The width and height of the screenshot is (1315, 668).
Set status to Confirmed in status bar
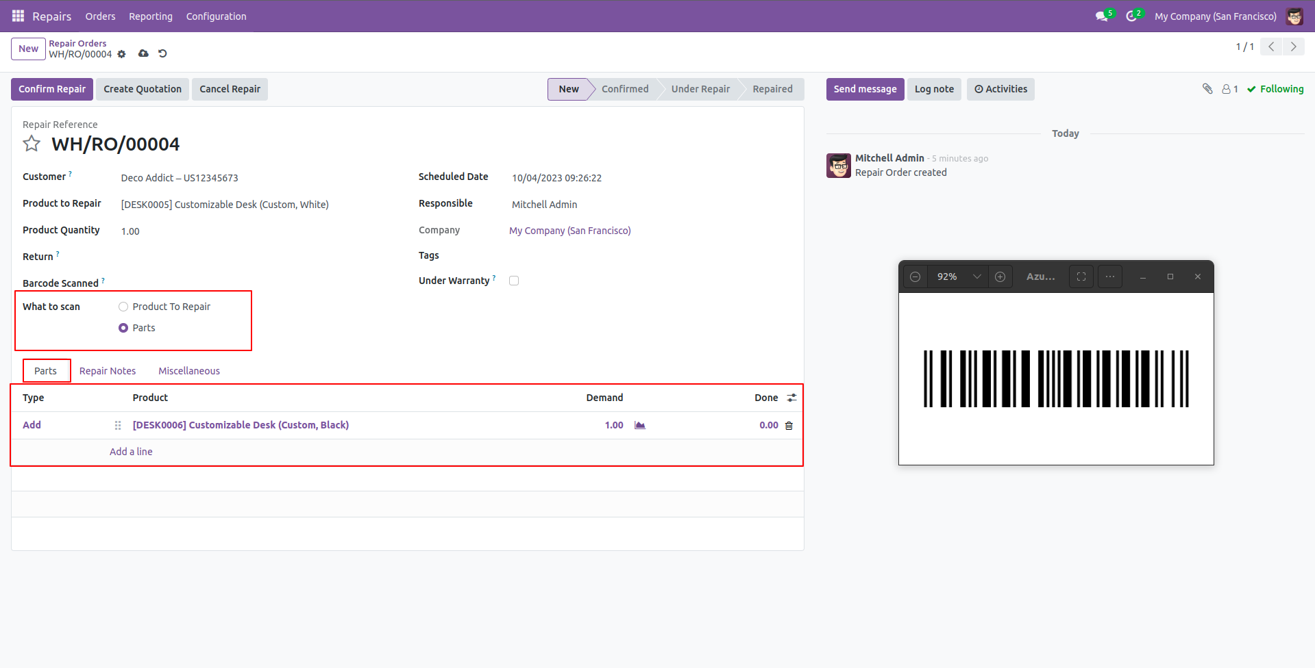[x=625, y=89]
